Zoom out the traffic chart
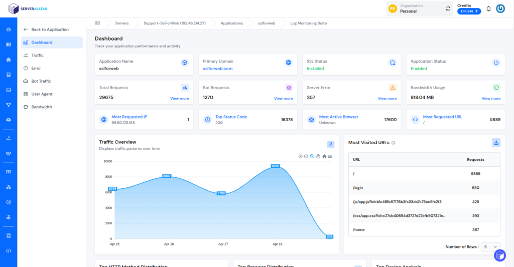This screenshot has height=267, width=514. [x=306, y=156]
